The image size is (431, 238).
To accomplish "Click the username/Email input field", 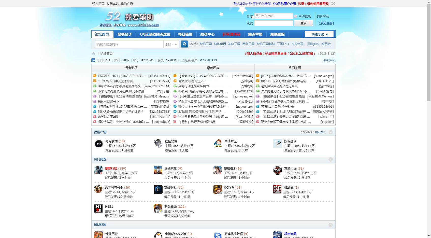I will [274, 16].
